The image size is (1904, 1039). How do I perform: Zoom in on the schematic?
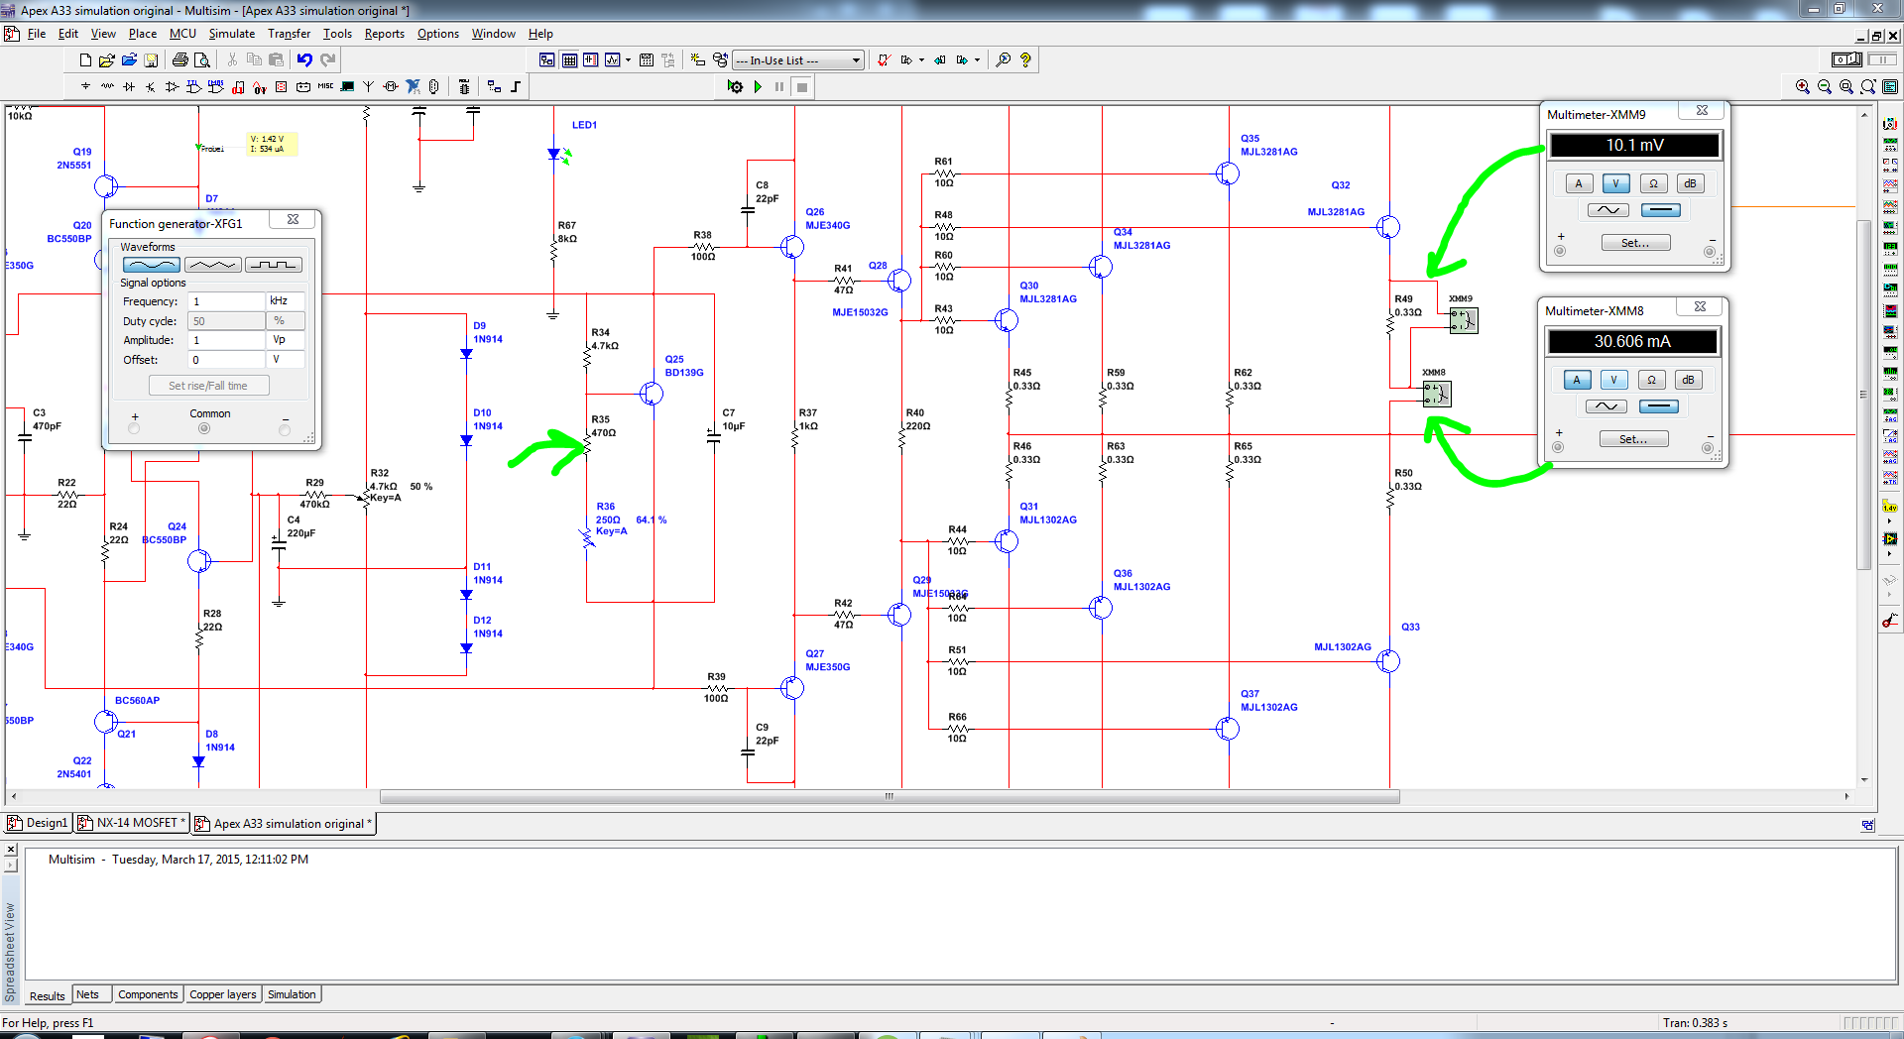pyautogui.click(x=1803, y=87)
